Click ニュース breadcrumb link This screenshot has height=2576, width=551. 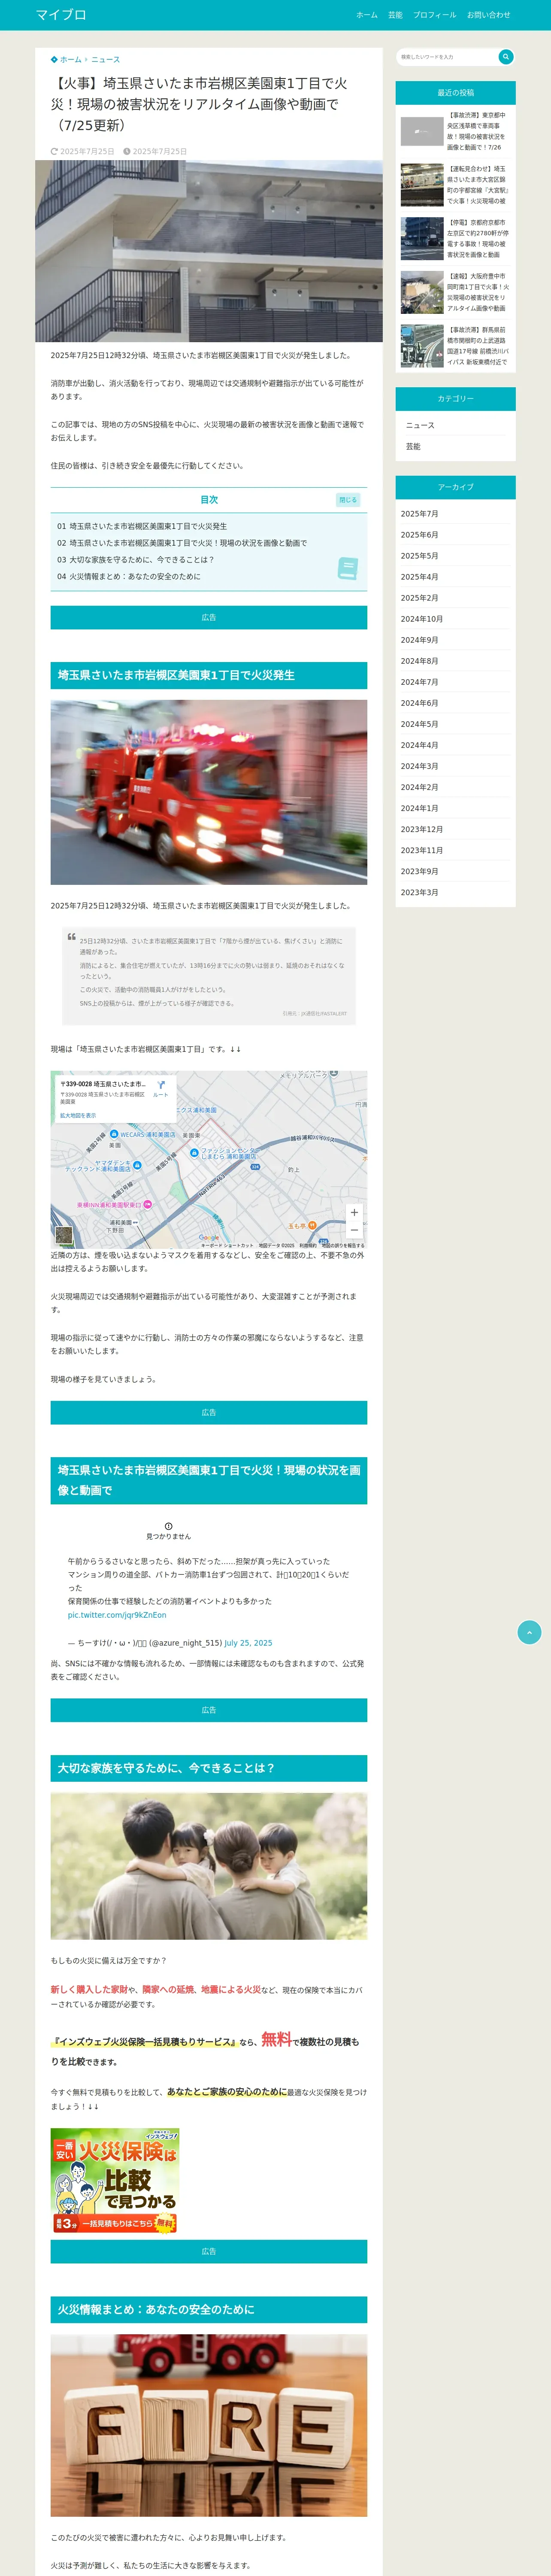(x=105, y=60)
